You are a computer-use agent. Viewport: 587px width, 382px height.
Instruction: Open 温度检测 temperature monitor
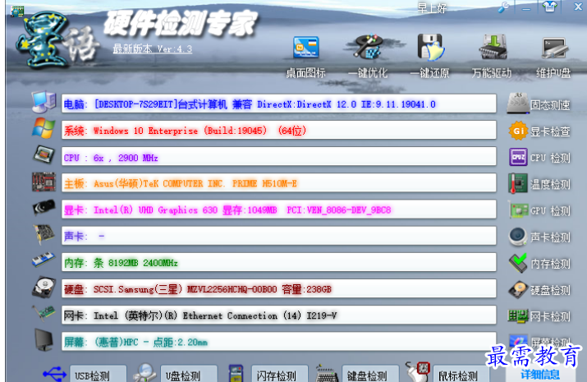(550, 184)
